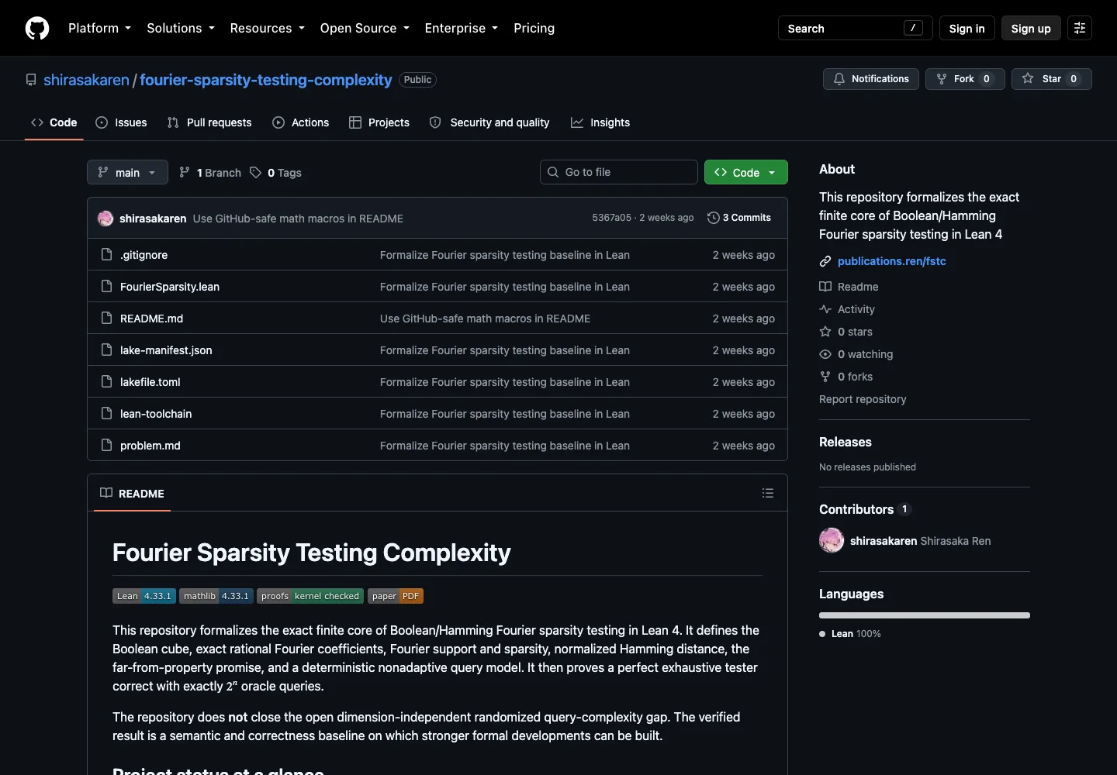Star this repository
This screenshot has height=775, width=1117.
pos(1051,79)
